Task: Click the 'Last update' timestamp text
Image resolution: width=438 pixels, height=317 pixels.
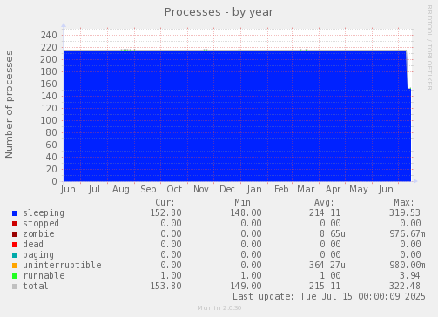Action: [329, 297]
